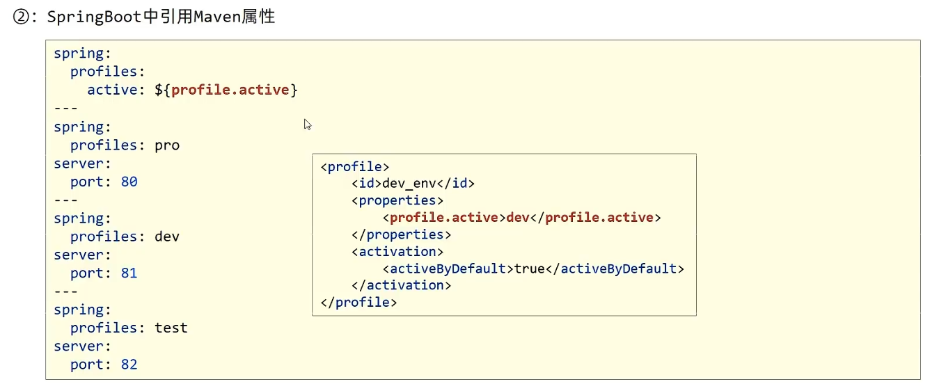Click the dev_env id element
Screen dimensions: 946x384
click(x=413, y=184)
